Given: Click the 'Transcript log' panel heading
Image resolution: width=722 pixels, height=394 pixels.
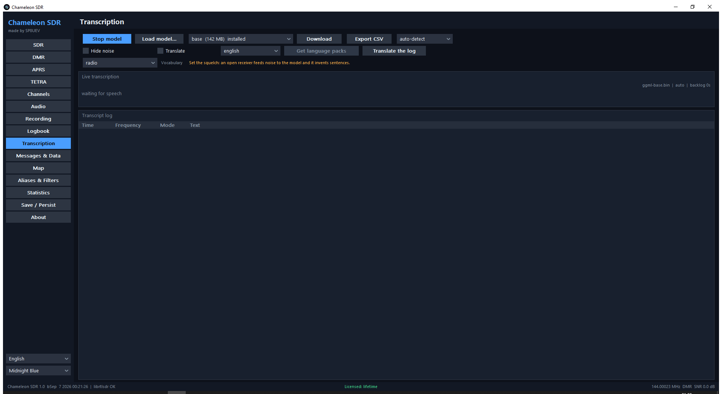Looking at the screenshot, I should pos(97,116).
